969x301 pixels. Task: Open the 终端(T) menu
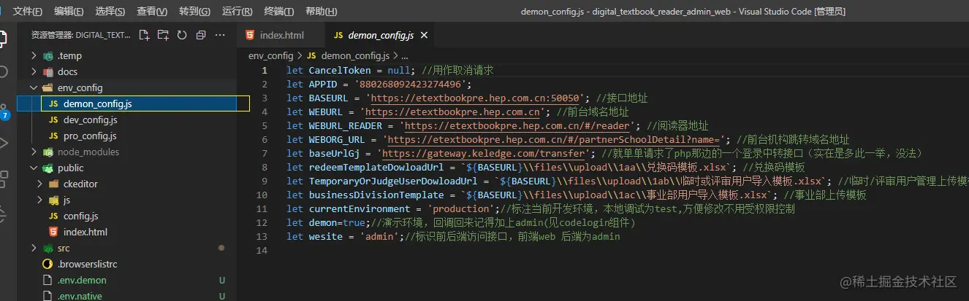tap(279, 12)
